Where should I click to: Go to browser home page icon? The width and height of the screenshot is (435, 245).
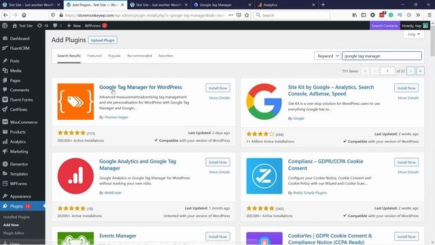coord(24,15)
